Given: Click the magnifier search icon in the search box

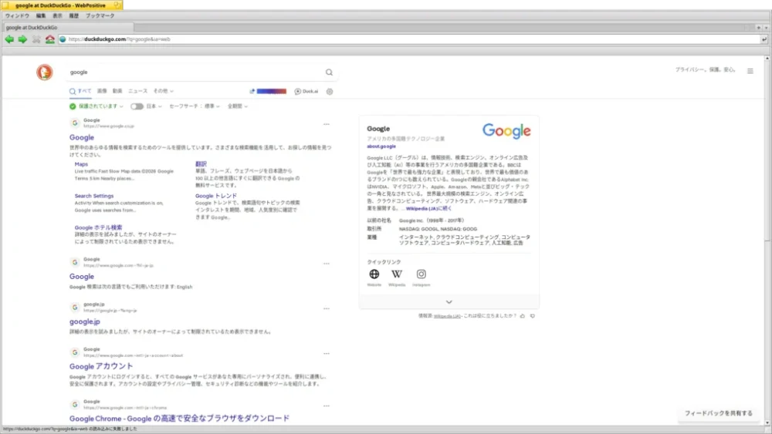Looking at the screenshot, I should point(329,72).
